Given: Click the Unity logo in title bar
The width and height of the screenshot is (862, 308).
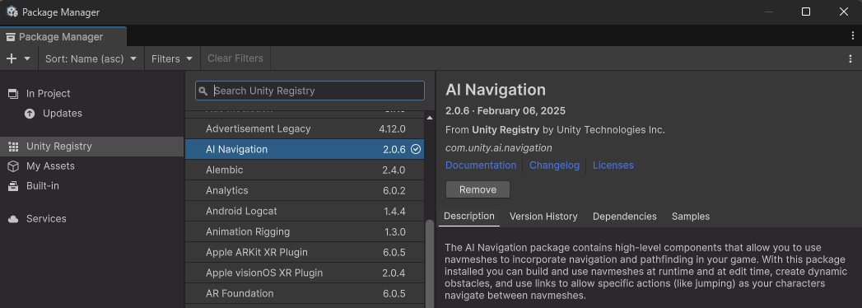Looking at the screenshot, I should [x=12, y=12].
